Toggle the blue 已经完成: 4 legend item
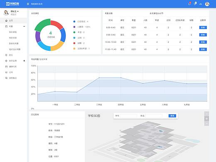The width and height of the screenshot is (216, 162). pos(81,22)
